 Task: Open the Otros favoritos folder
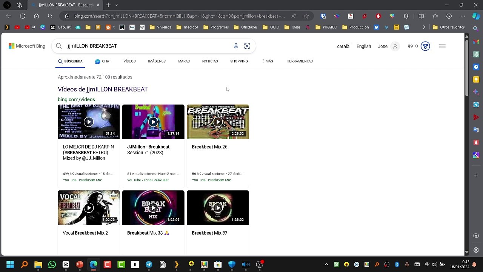pyautogui.click(x=449, y=27)
